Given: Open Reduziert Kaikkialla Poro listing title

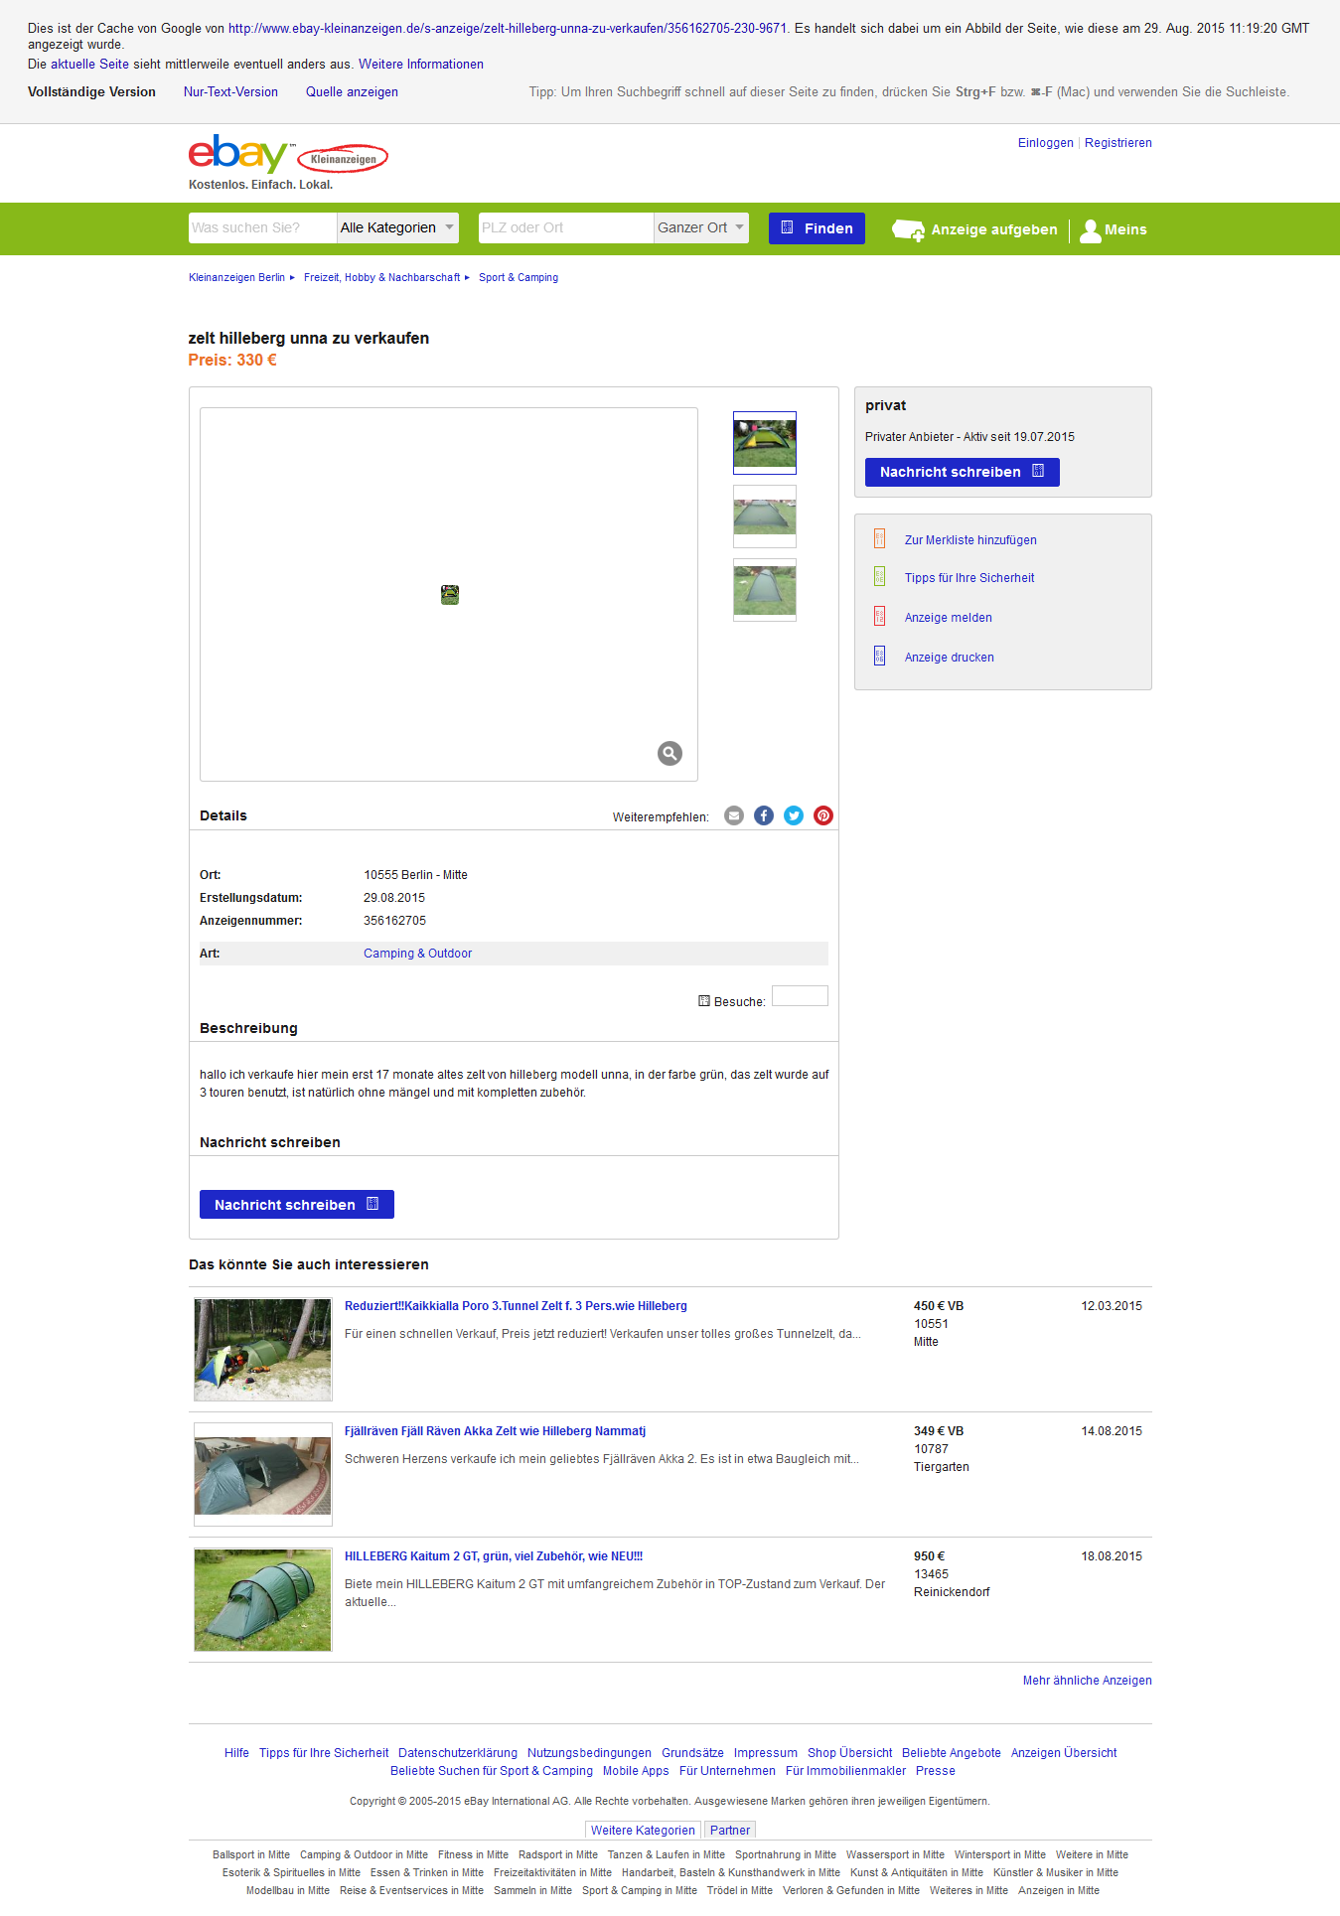Looking at the screenshot, I should tap(516, 1305).
